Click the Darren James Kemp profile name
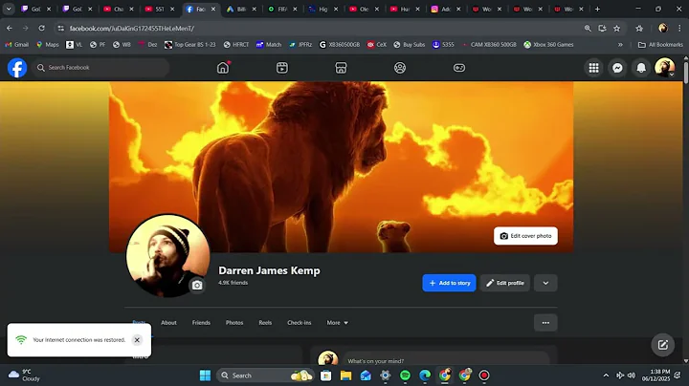689x386 pixels. coord(269,270)
